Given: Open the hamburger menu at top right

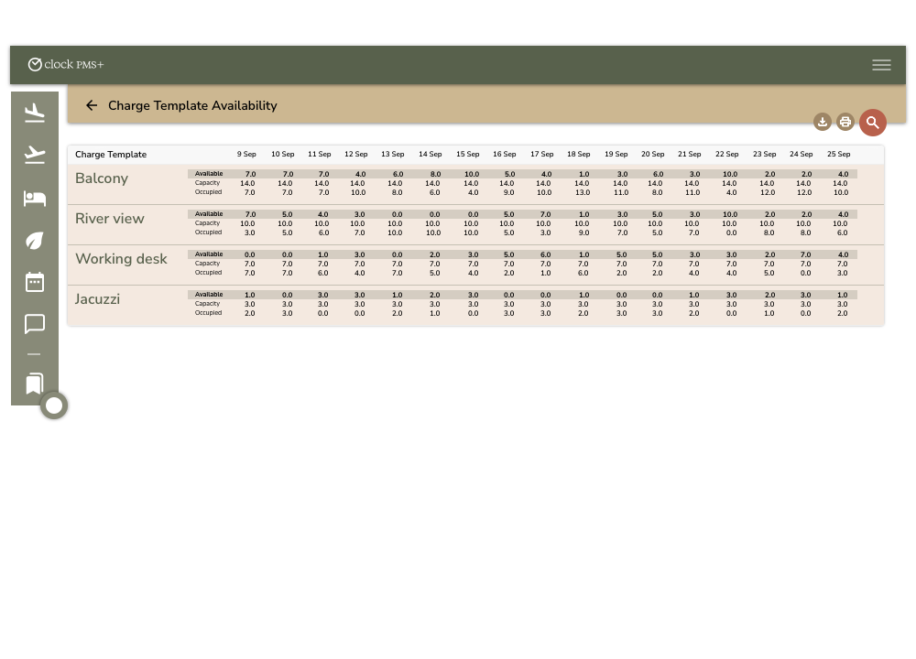Looking at the screenshot, I should pos(881,64).
